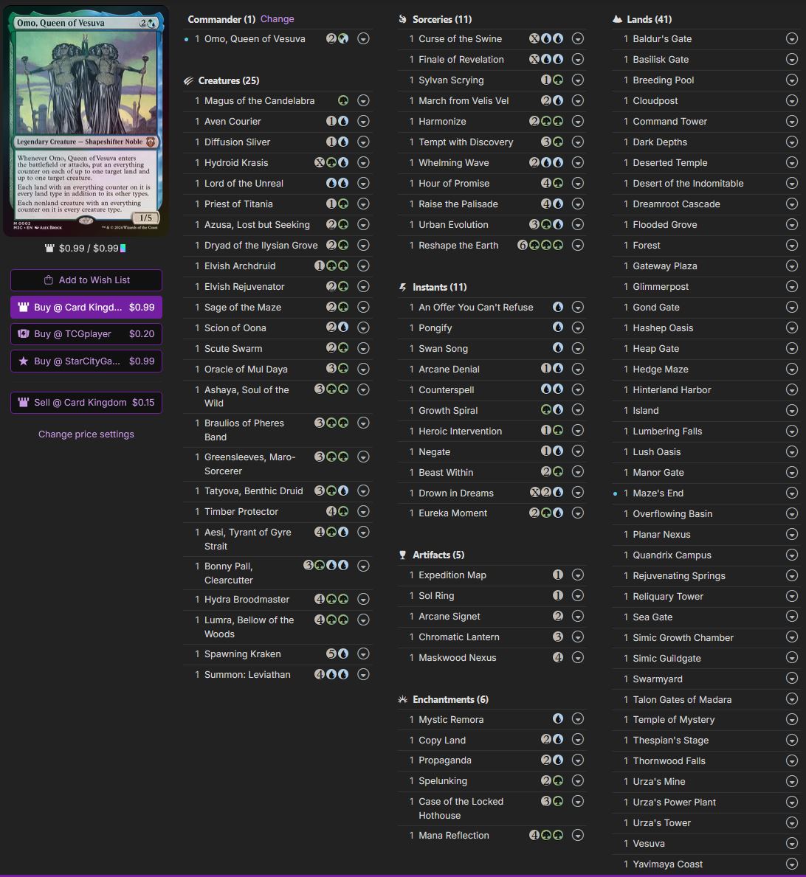Open options dropdown for Summon: Leviathan
This screenshot has height=877, width=806.
point(363,674)
